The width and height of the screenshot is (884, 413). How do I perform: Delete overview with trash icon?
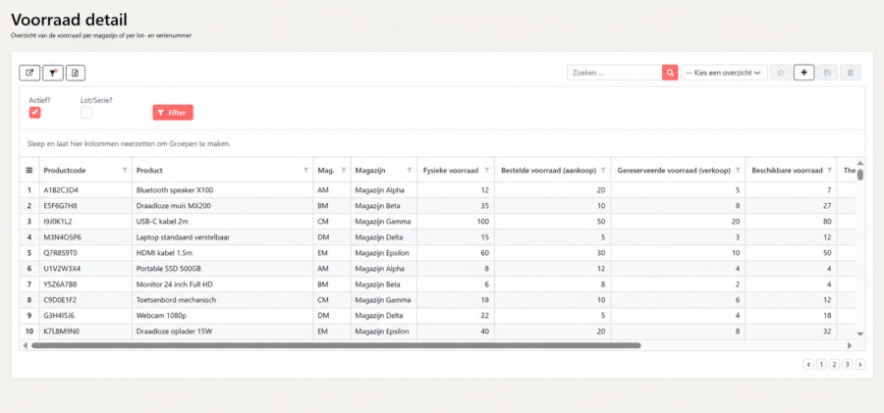point(851,73)
